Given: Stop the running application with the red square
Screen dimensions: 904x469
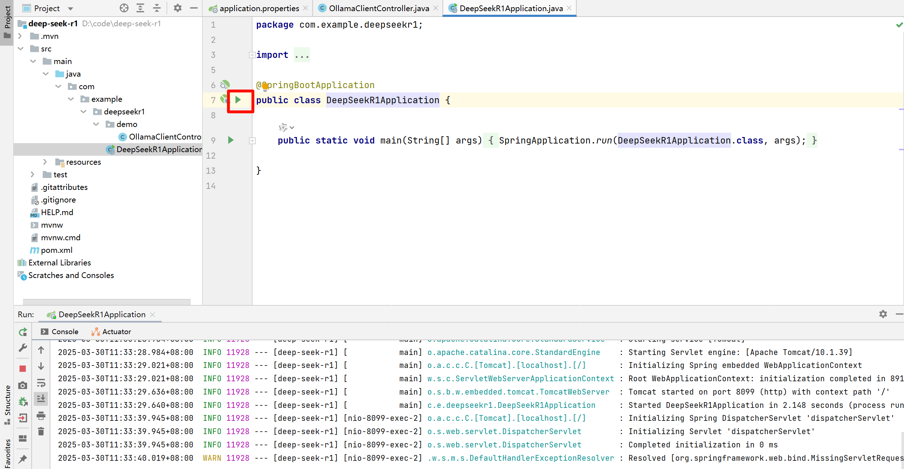Looking at the screenshot, I should point(23,369).
